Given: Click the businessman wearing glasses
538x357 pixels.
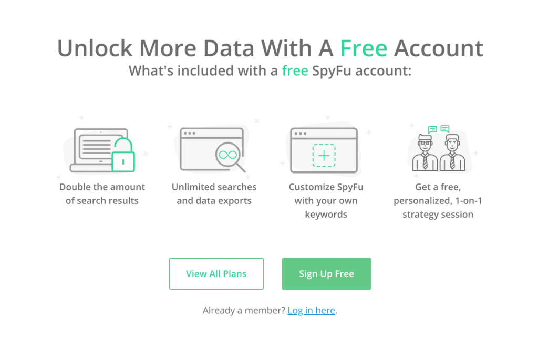Looking at the screenshot, I should (425, 152).
